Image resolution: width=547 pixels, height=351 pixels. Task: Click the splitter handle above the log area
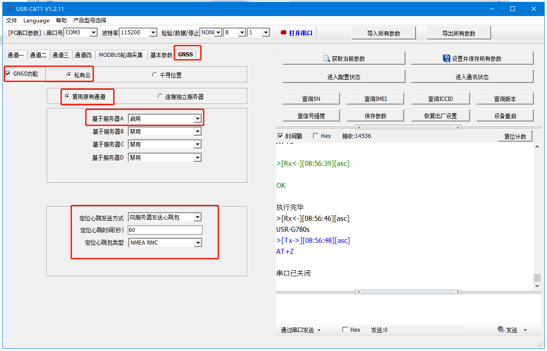[408, 127]
